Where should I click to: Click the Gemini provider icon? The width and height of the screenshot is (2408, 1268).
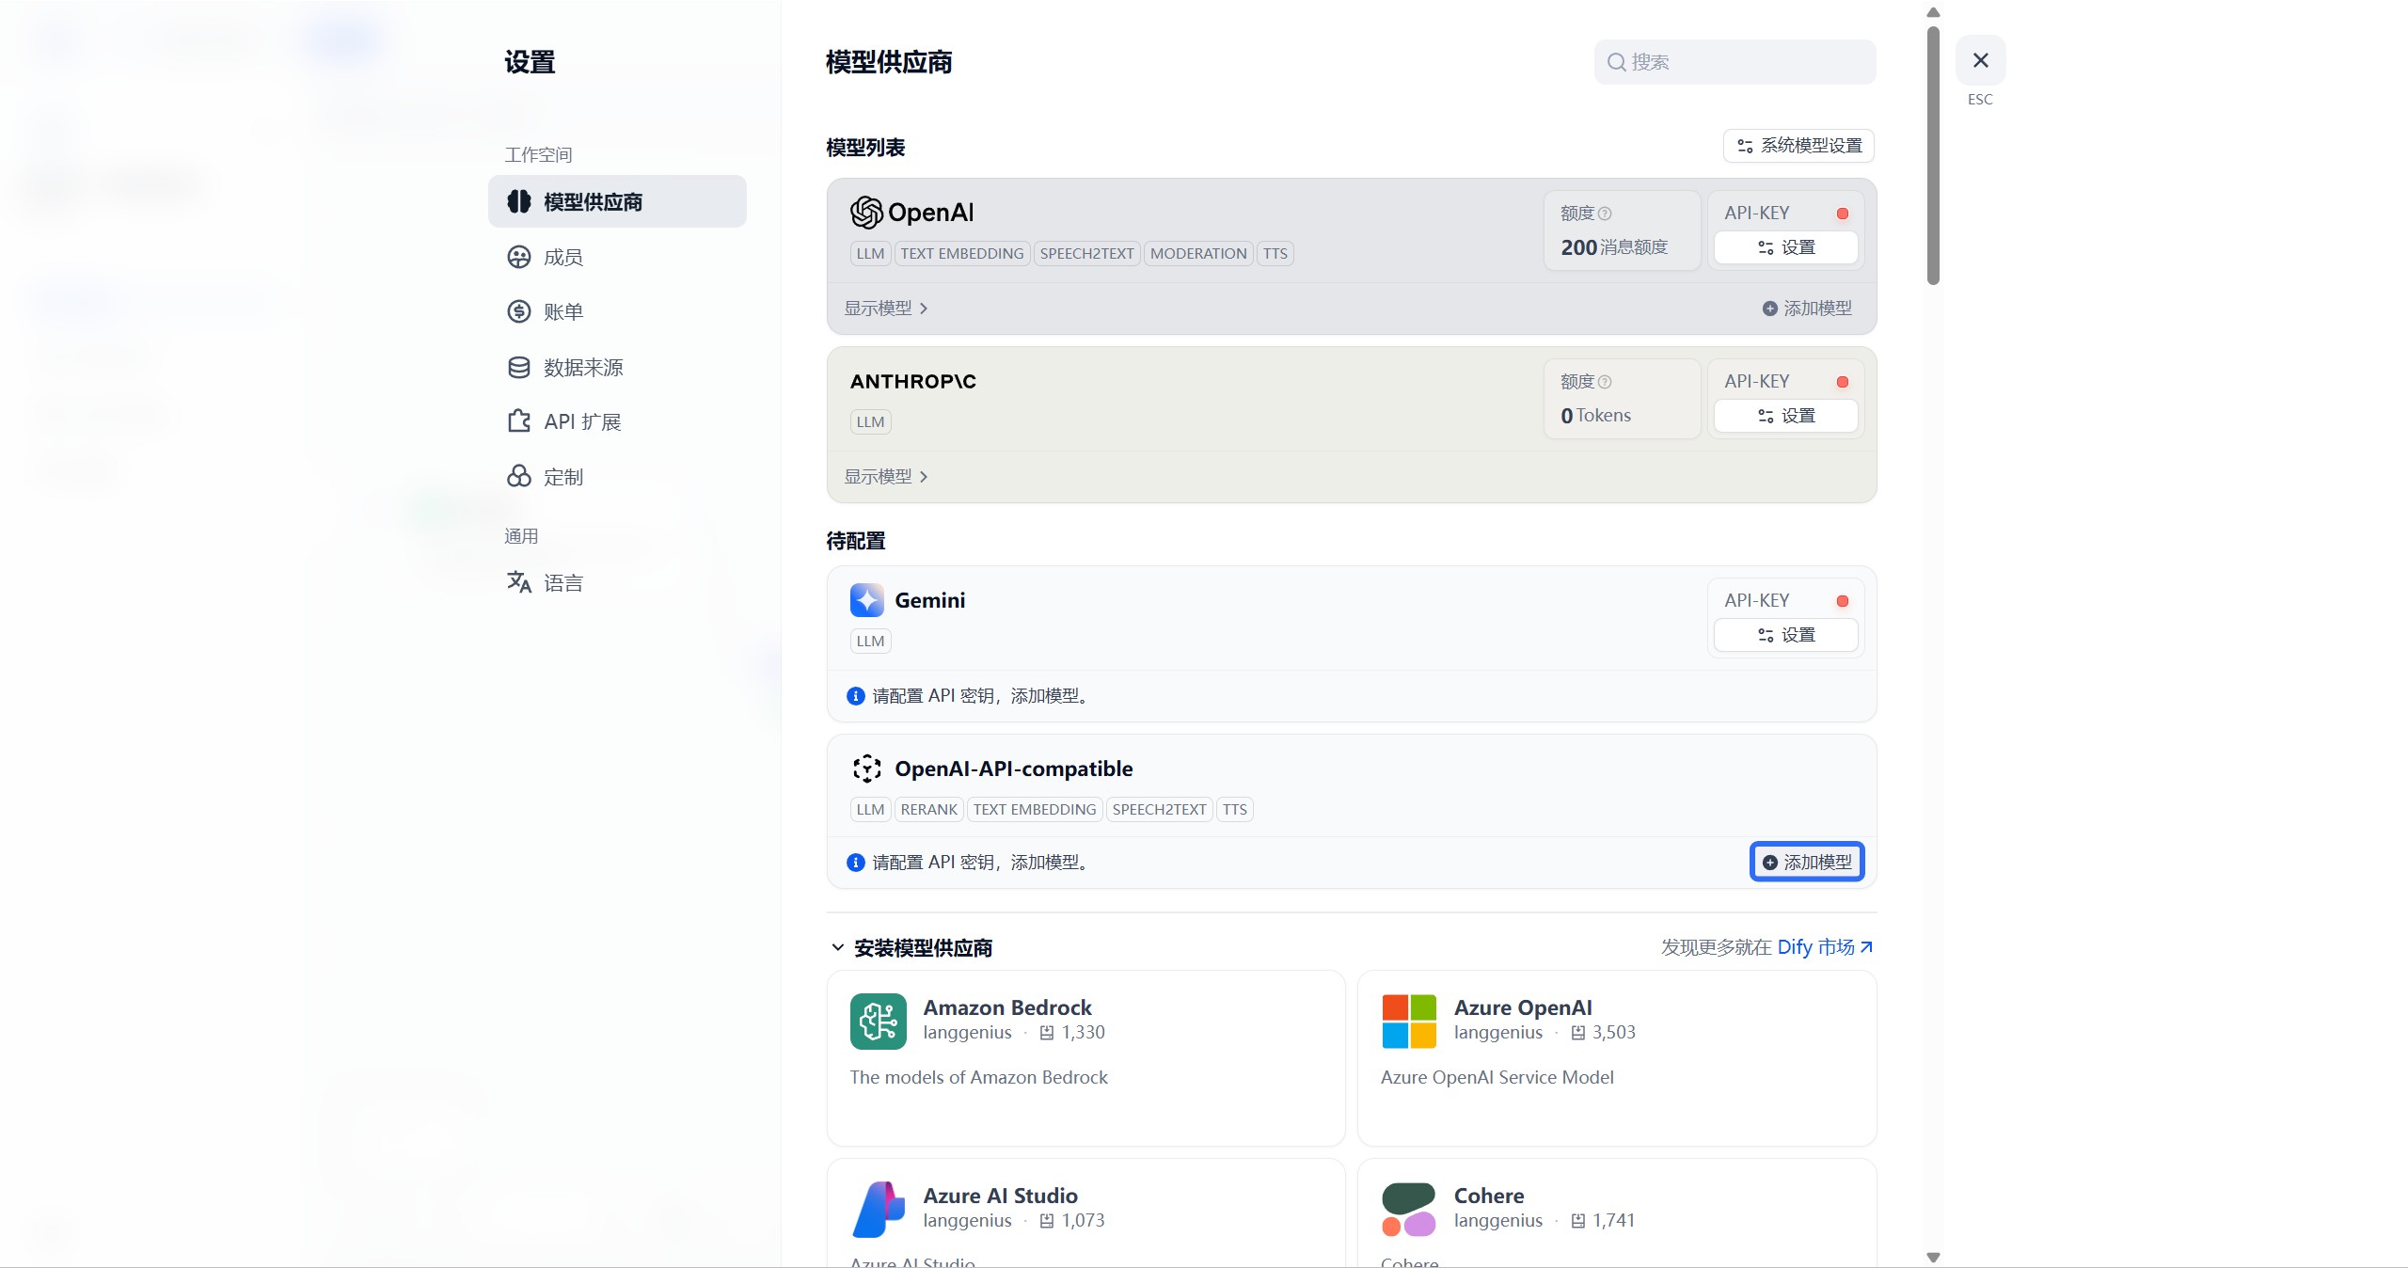[x=866, y=600]
